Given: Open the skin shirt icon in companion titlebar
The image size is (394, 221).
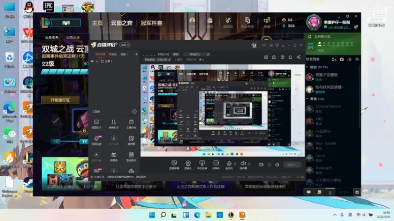Looking at the screenshot, I should pos(277,45).
